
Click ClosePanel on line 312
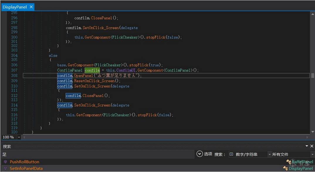coord(93,96)
